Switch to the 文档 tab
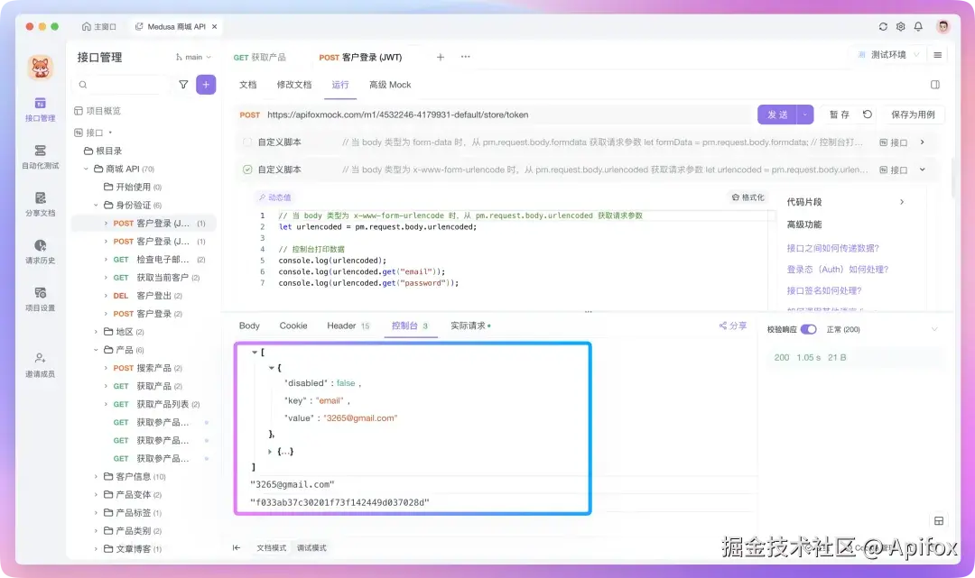This screenshot has height=578, width=975. click(x=247, y=85)
